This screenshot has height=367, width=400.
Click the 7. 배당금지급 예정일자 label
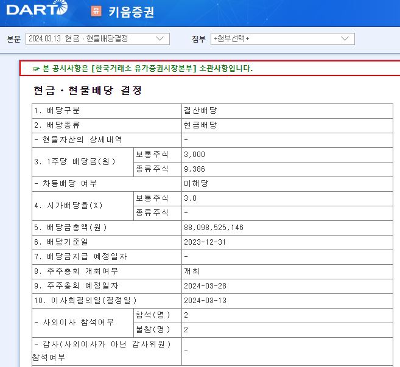click(x=80, y=257)
